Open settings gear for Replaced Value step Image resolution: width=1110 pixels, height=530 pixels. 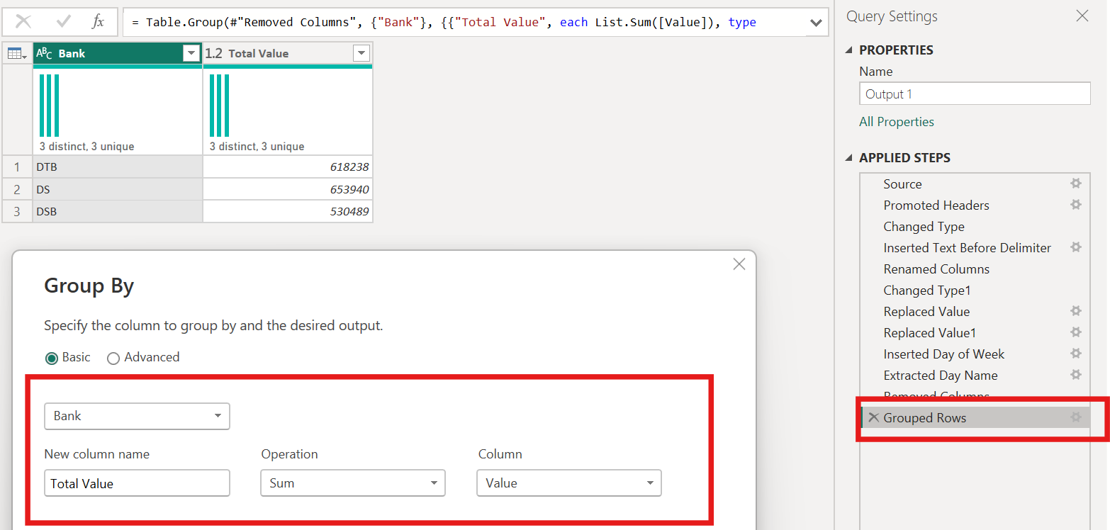pyautogui.click(x=1076, y=311)
